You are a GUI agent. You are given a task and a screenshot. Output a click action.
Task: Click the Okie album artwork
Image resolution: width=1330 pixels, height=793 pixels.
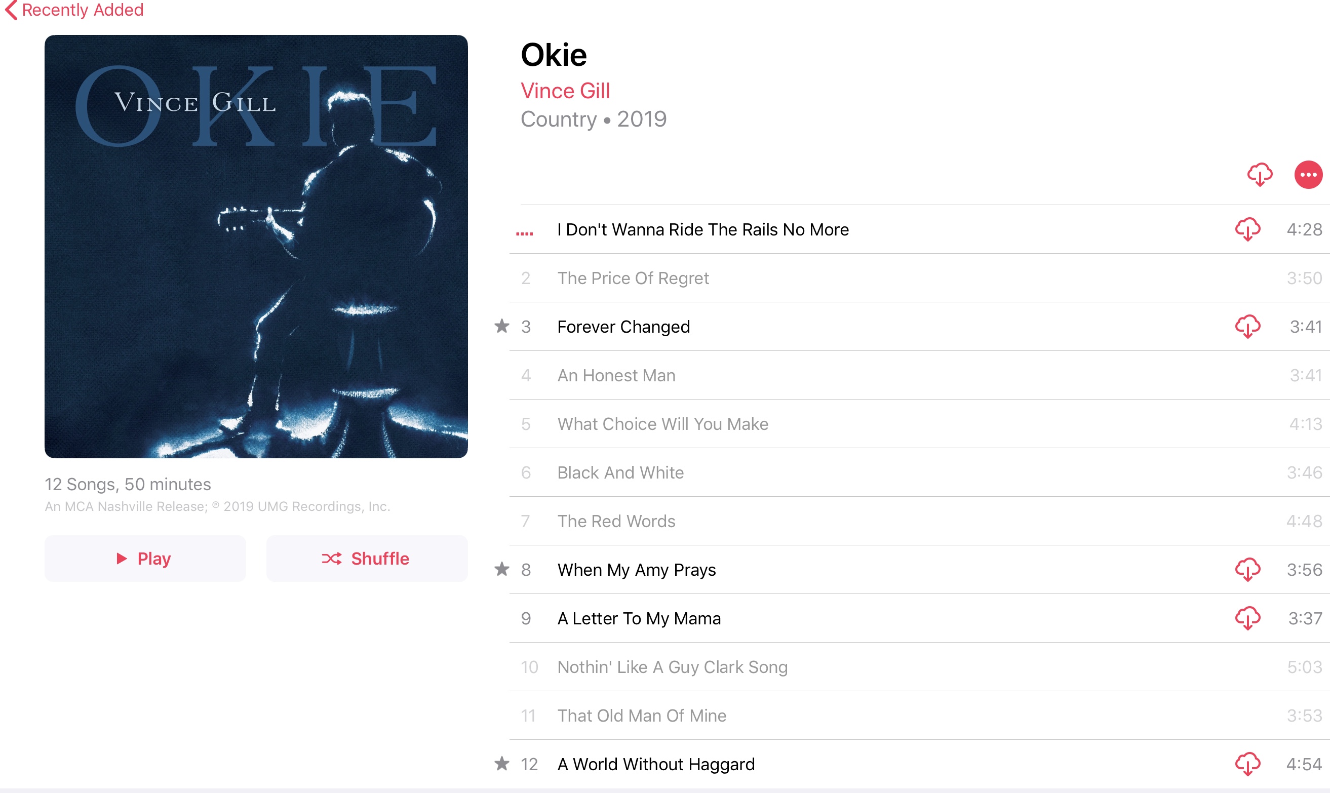point(256,246)
